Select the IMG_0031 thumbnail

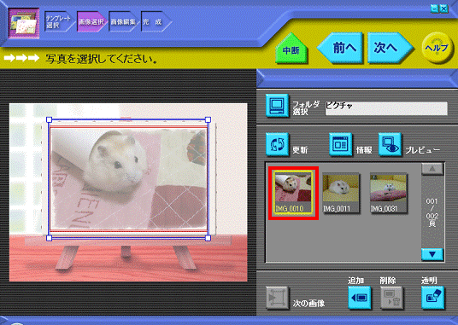click(x=388, y=194)
